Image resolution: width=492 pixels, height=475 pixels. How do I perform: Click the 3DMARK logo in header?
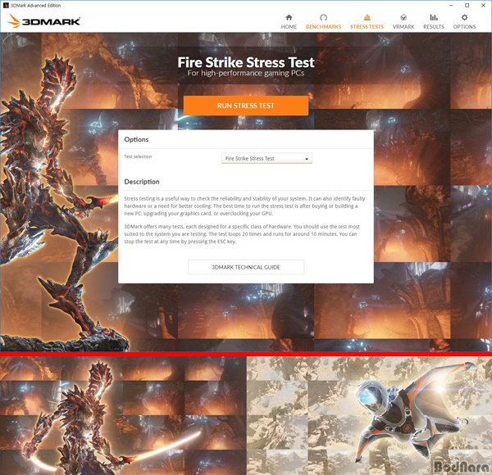click(44, 21)
